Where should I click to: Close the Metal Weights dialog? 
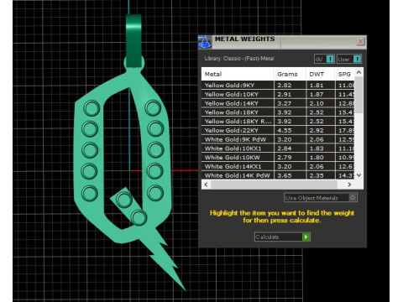(x=360, y=42)
